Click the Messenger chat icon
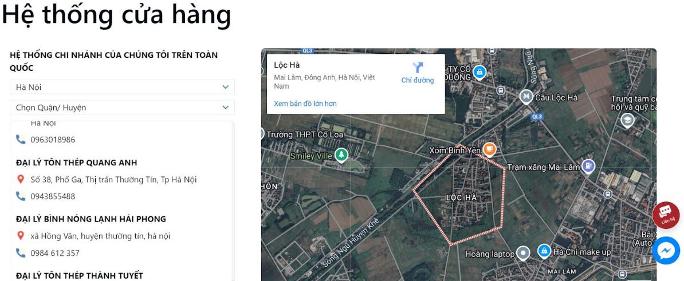 (666, 250)
